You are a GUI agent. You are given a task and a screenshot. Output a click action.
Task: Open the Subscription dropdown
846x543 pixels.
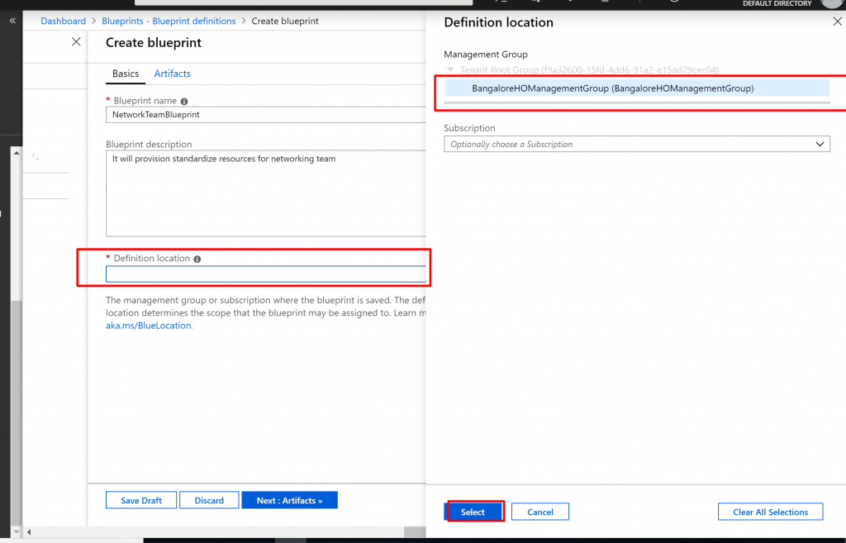pos(636,144)
